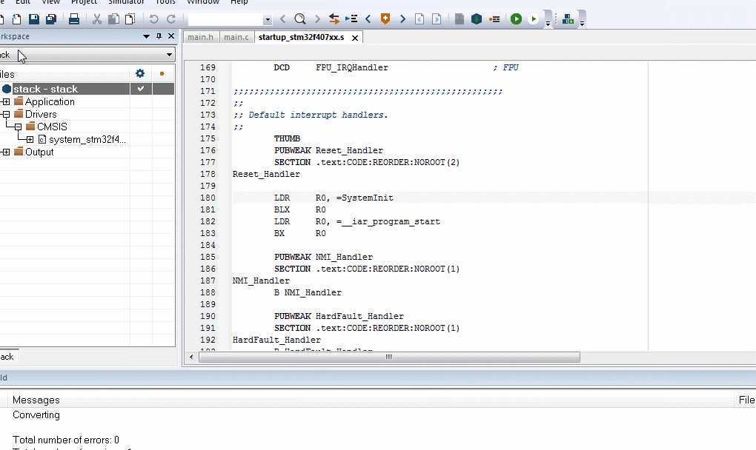Click the editor horizontal scrollbar thumb
The width and height of the screenshot is (756, 450).
[x=389, y=357]
